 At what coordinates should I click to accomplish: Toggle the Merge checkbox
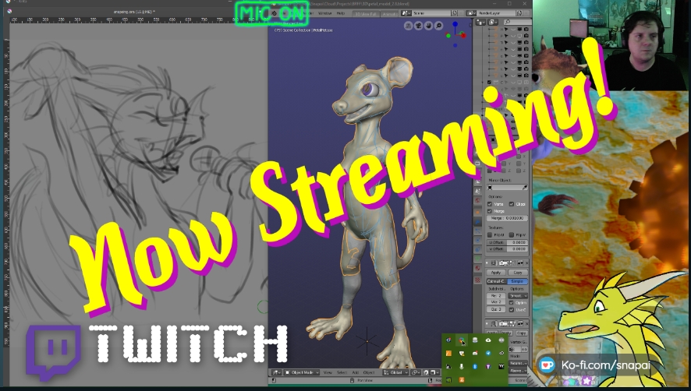click(x=490, y=211)
